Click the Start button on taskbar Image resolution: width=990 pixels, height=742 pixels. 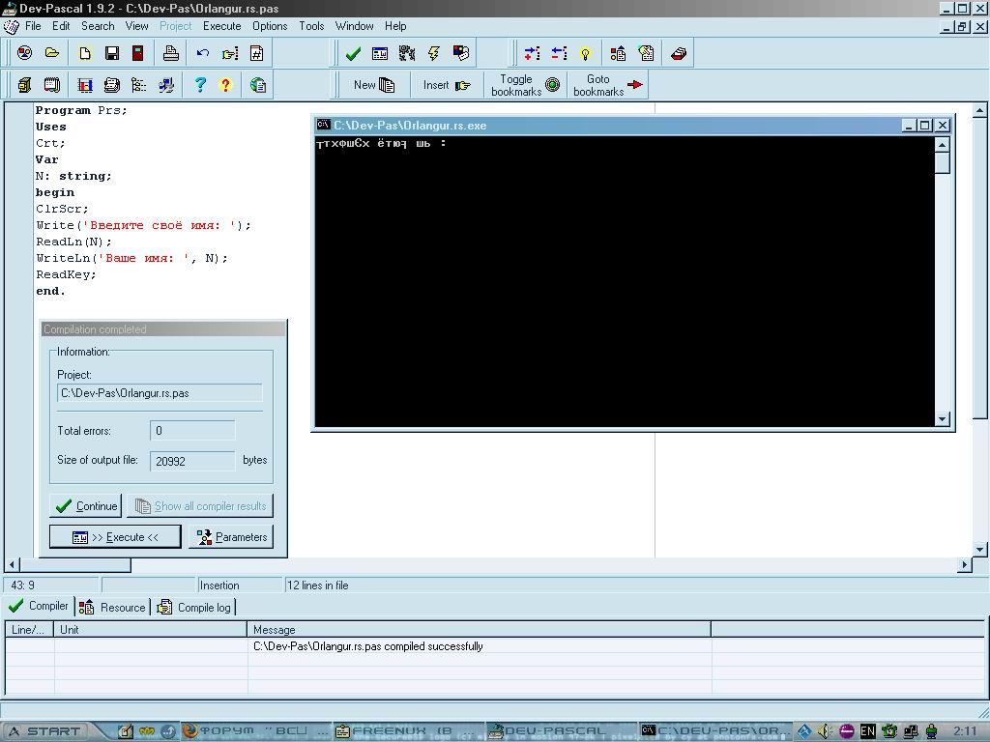coord(44,731)
